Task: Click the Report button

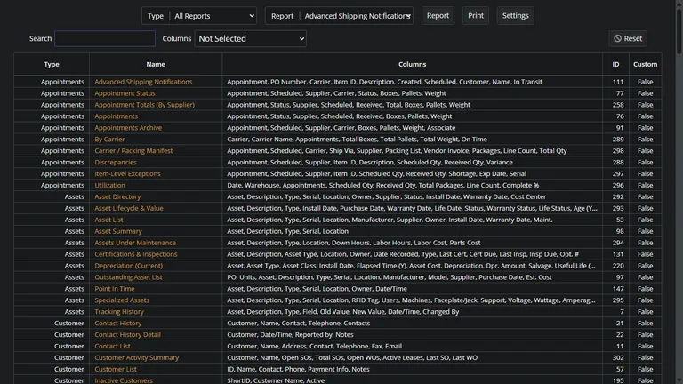Action: point(438,16)
